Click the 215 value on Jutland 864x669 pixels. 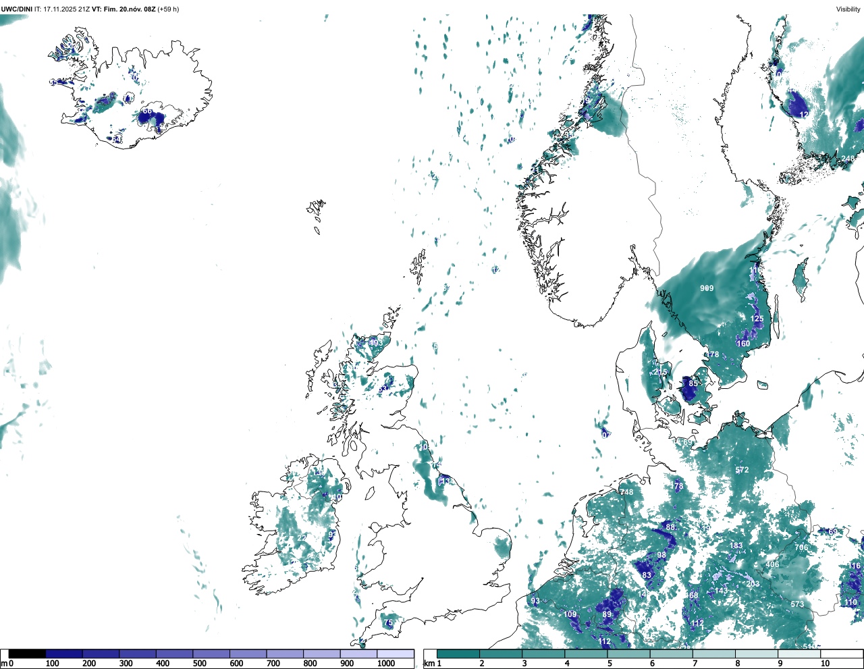click(660, 372)
